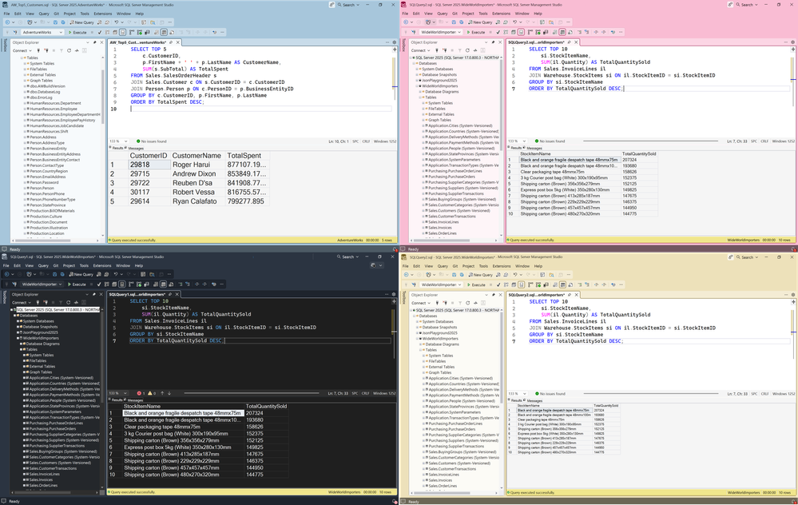The width and height of the screenshot is (798, 505).
Task: Click Execute in the yellow window
Action: 476,284
